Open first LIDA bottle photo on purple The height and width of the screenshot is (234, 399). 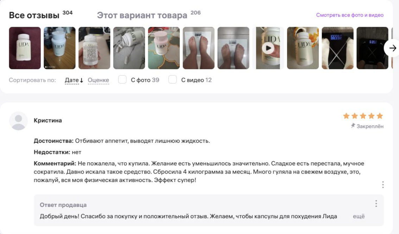tap(25, 48)
